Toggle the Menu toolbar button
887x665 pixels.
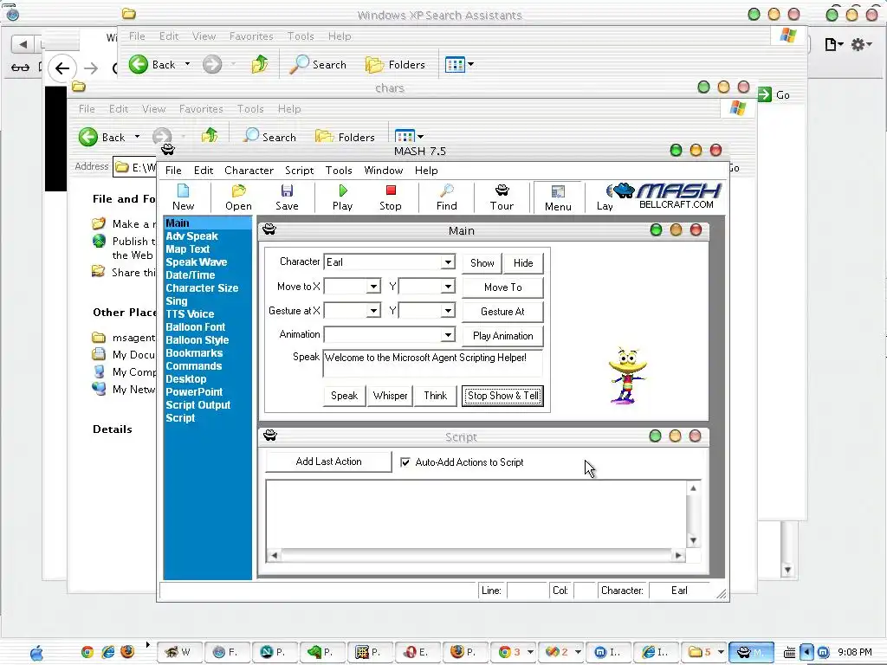[558, 198]
